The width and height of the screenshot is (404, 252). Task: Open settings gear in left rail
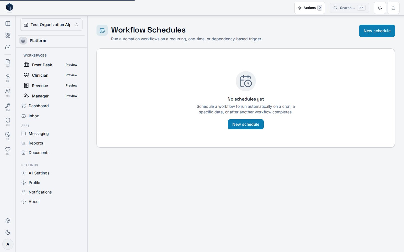pos(8,221)
